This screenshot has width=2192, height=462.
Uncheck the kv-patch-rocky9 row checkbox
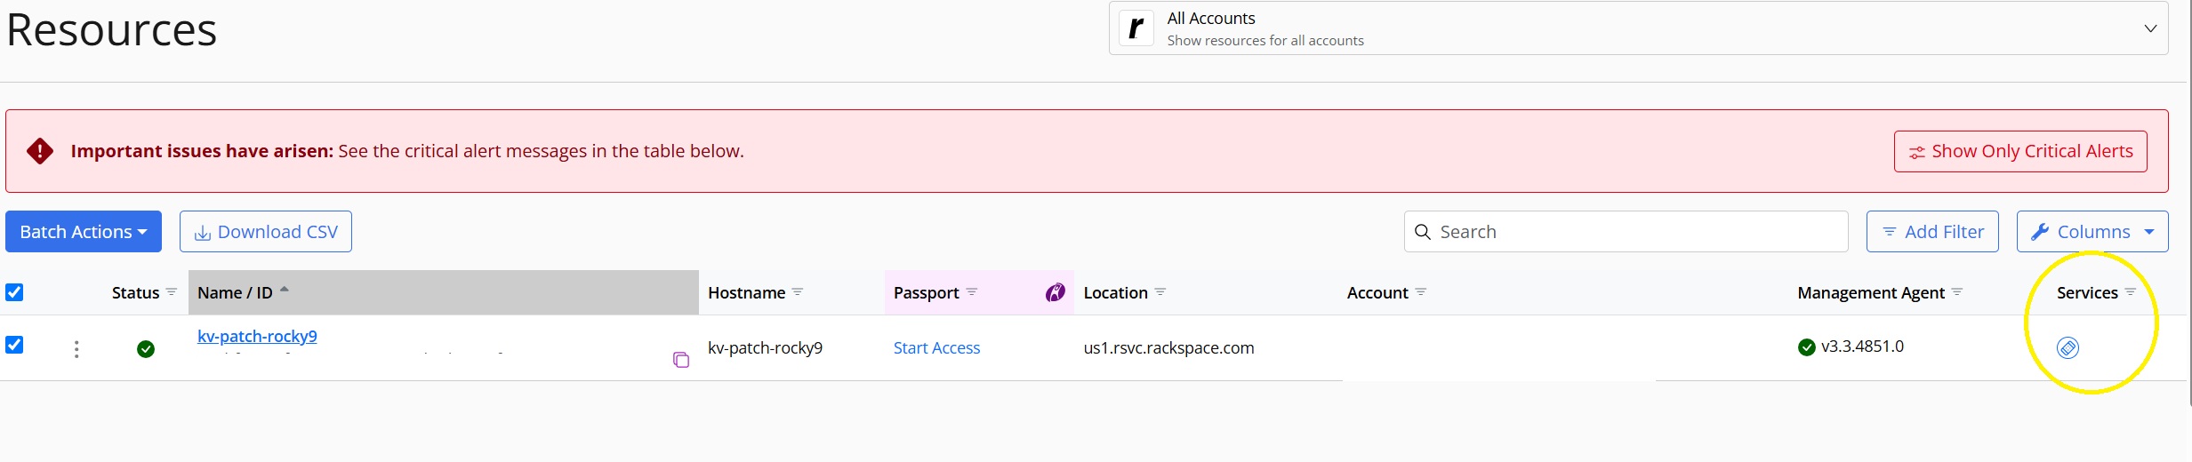click(x=14, y=345)
